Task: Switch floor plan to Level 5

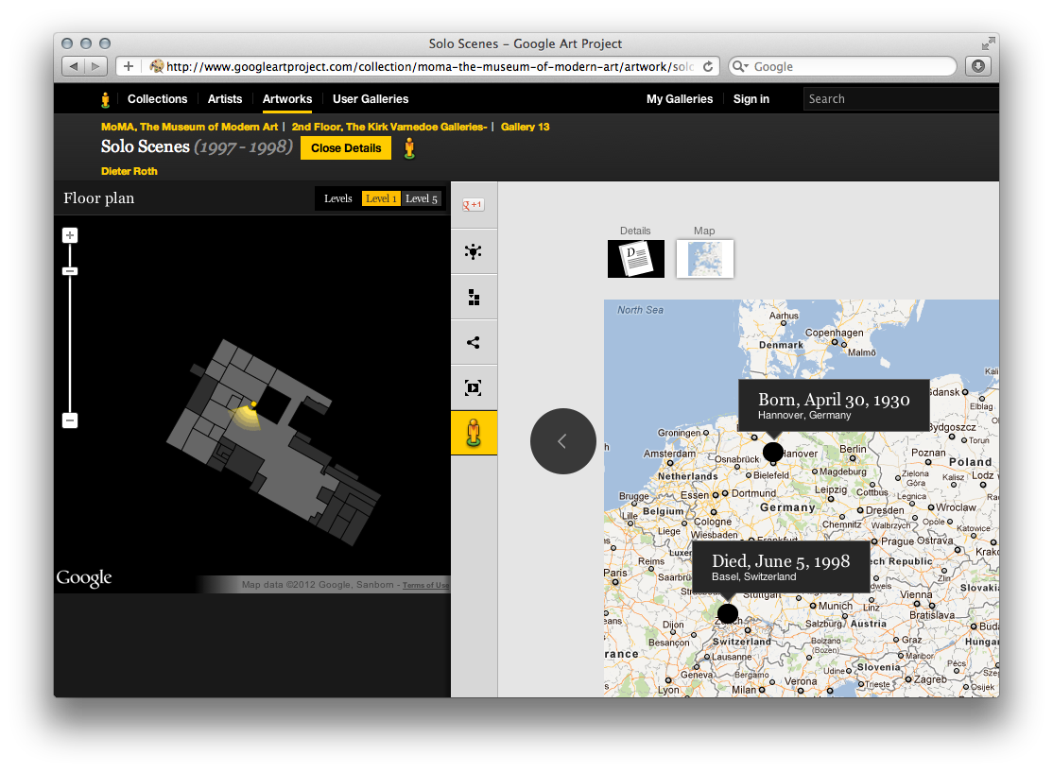Action: pos(422,198)
